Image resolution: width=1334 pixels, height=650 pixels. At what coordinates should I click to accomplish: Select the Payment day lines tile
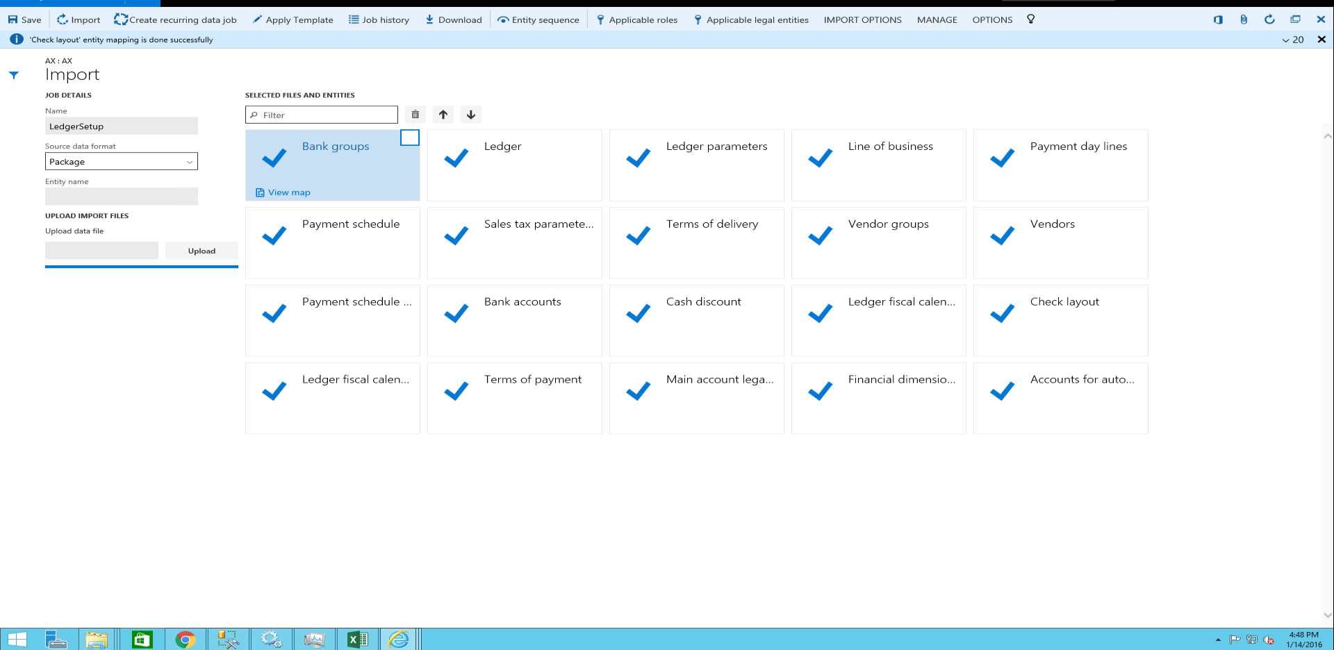(1061, 165)
